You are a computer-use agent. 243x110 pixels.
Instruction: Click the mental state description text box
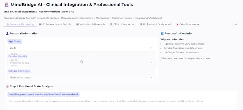(x=121, y=104)
